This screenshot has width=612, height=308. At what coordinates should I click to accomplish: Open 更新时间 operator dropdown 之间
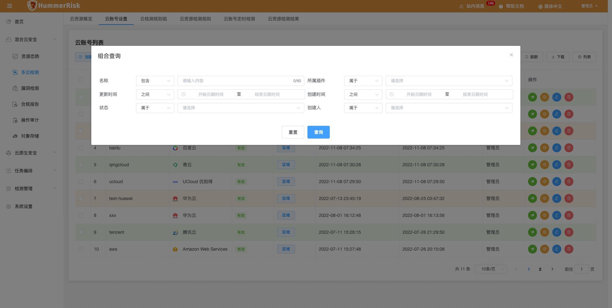pos(155,94)
